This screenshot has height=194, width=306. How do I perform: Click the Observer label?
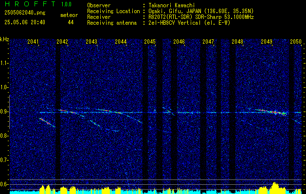[x=99, y=5]
